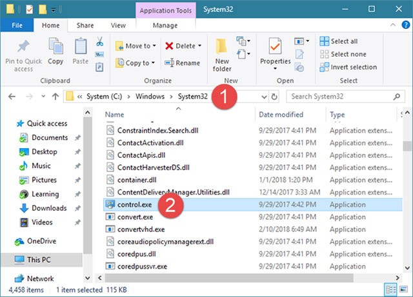Switch to the View ribbon tab
413x297 pixels.
[x=118, y=25]
